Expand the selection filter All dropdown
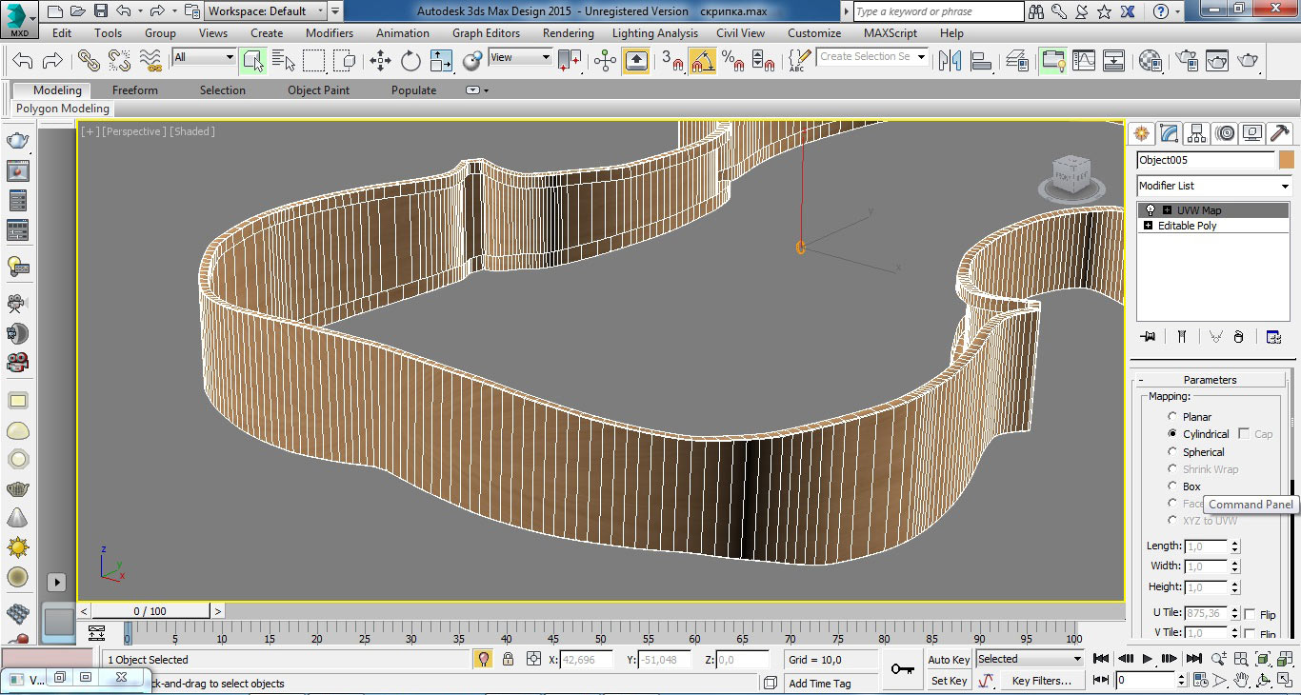The image size is (1301, 695). pyautogui.click(x=229, y=58)
